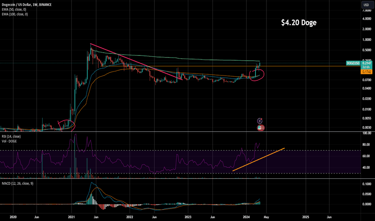The height and width of the screenshot is (221, 375).
Task: Click the 2023 label on time axis
Action: pos(188,217)
